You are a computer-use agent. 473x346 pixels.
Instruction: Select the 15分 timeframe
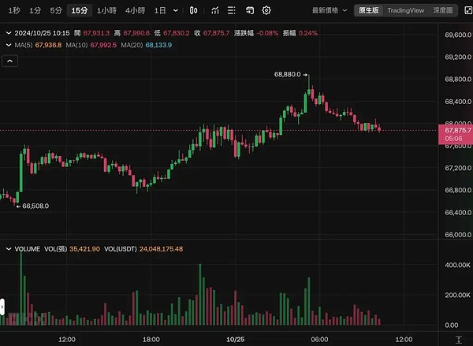(80, 10)
